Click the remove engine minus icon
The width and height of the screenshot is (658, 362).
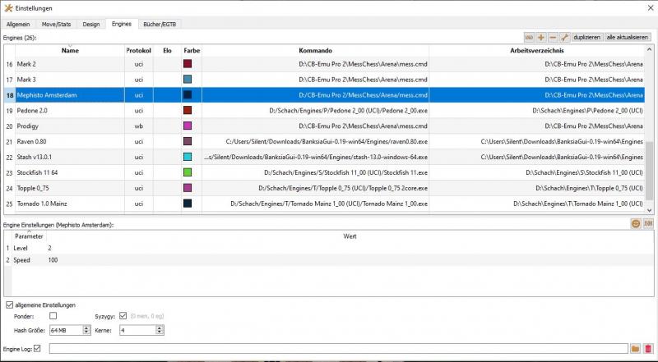(x=553, y=38)
